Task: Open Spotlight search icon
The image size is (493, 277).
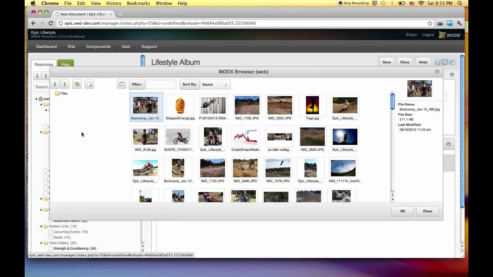Action: point(460,3)
